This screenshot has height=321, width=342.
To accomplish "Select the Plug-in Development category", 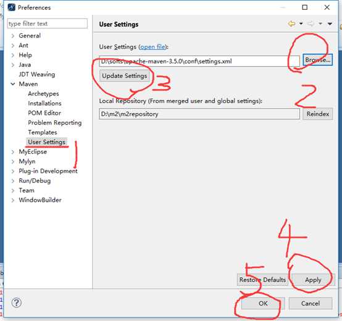I will (48, 171).
